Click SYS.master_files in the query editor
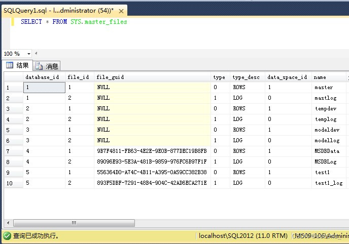The width and height of the screenshot is (349, 244). 99,22
